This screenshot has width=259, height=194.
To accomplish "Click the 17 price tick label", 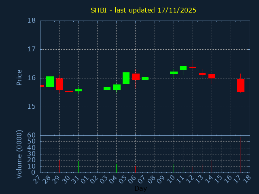I will pos(31,49).
